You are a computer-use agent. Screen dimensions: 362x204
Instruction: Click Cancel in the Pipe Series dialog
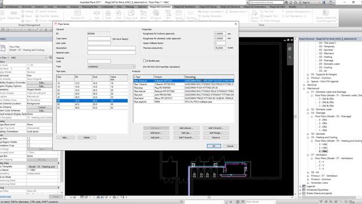(x=230, y=146)
